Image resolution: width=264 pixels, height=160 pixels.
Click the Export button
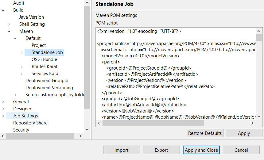coord(161,150)
